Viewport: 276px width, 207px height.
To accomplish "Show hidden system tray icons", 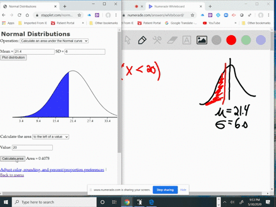I will pyautogui.click(x=225, y=202).
